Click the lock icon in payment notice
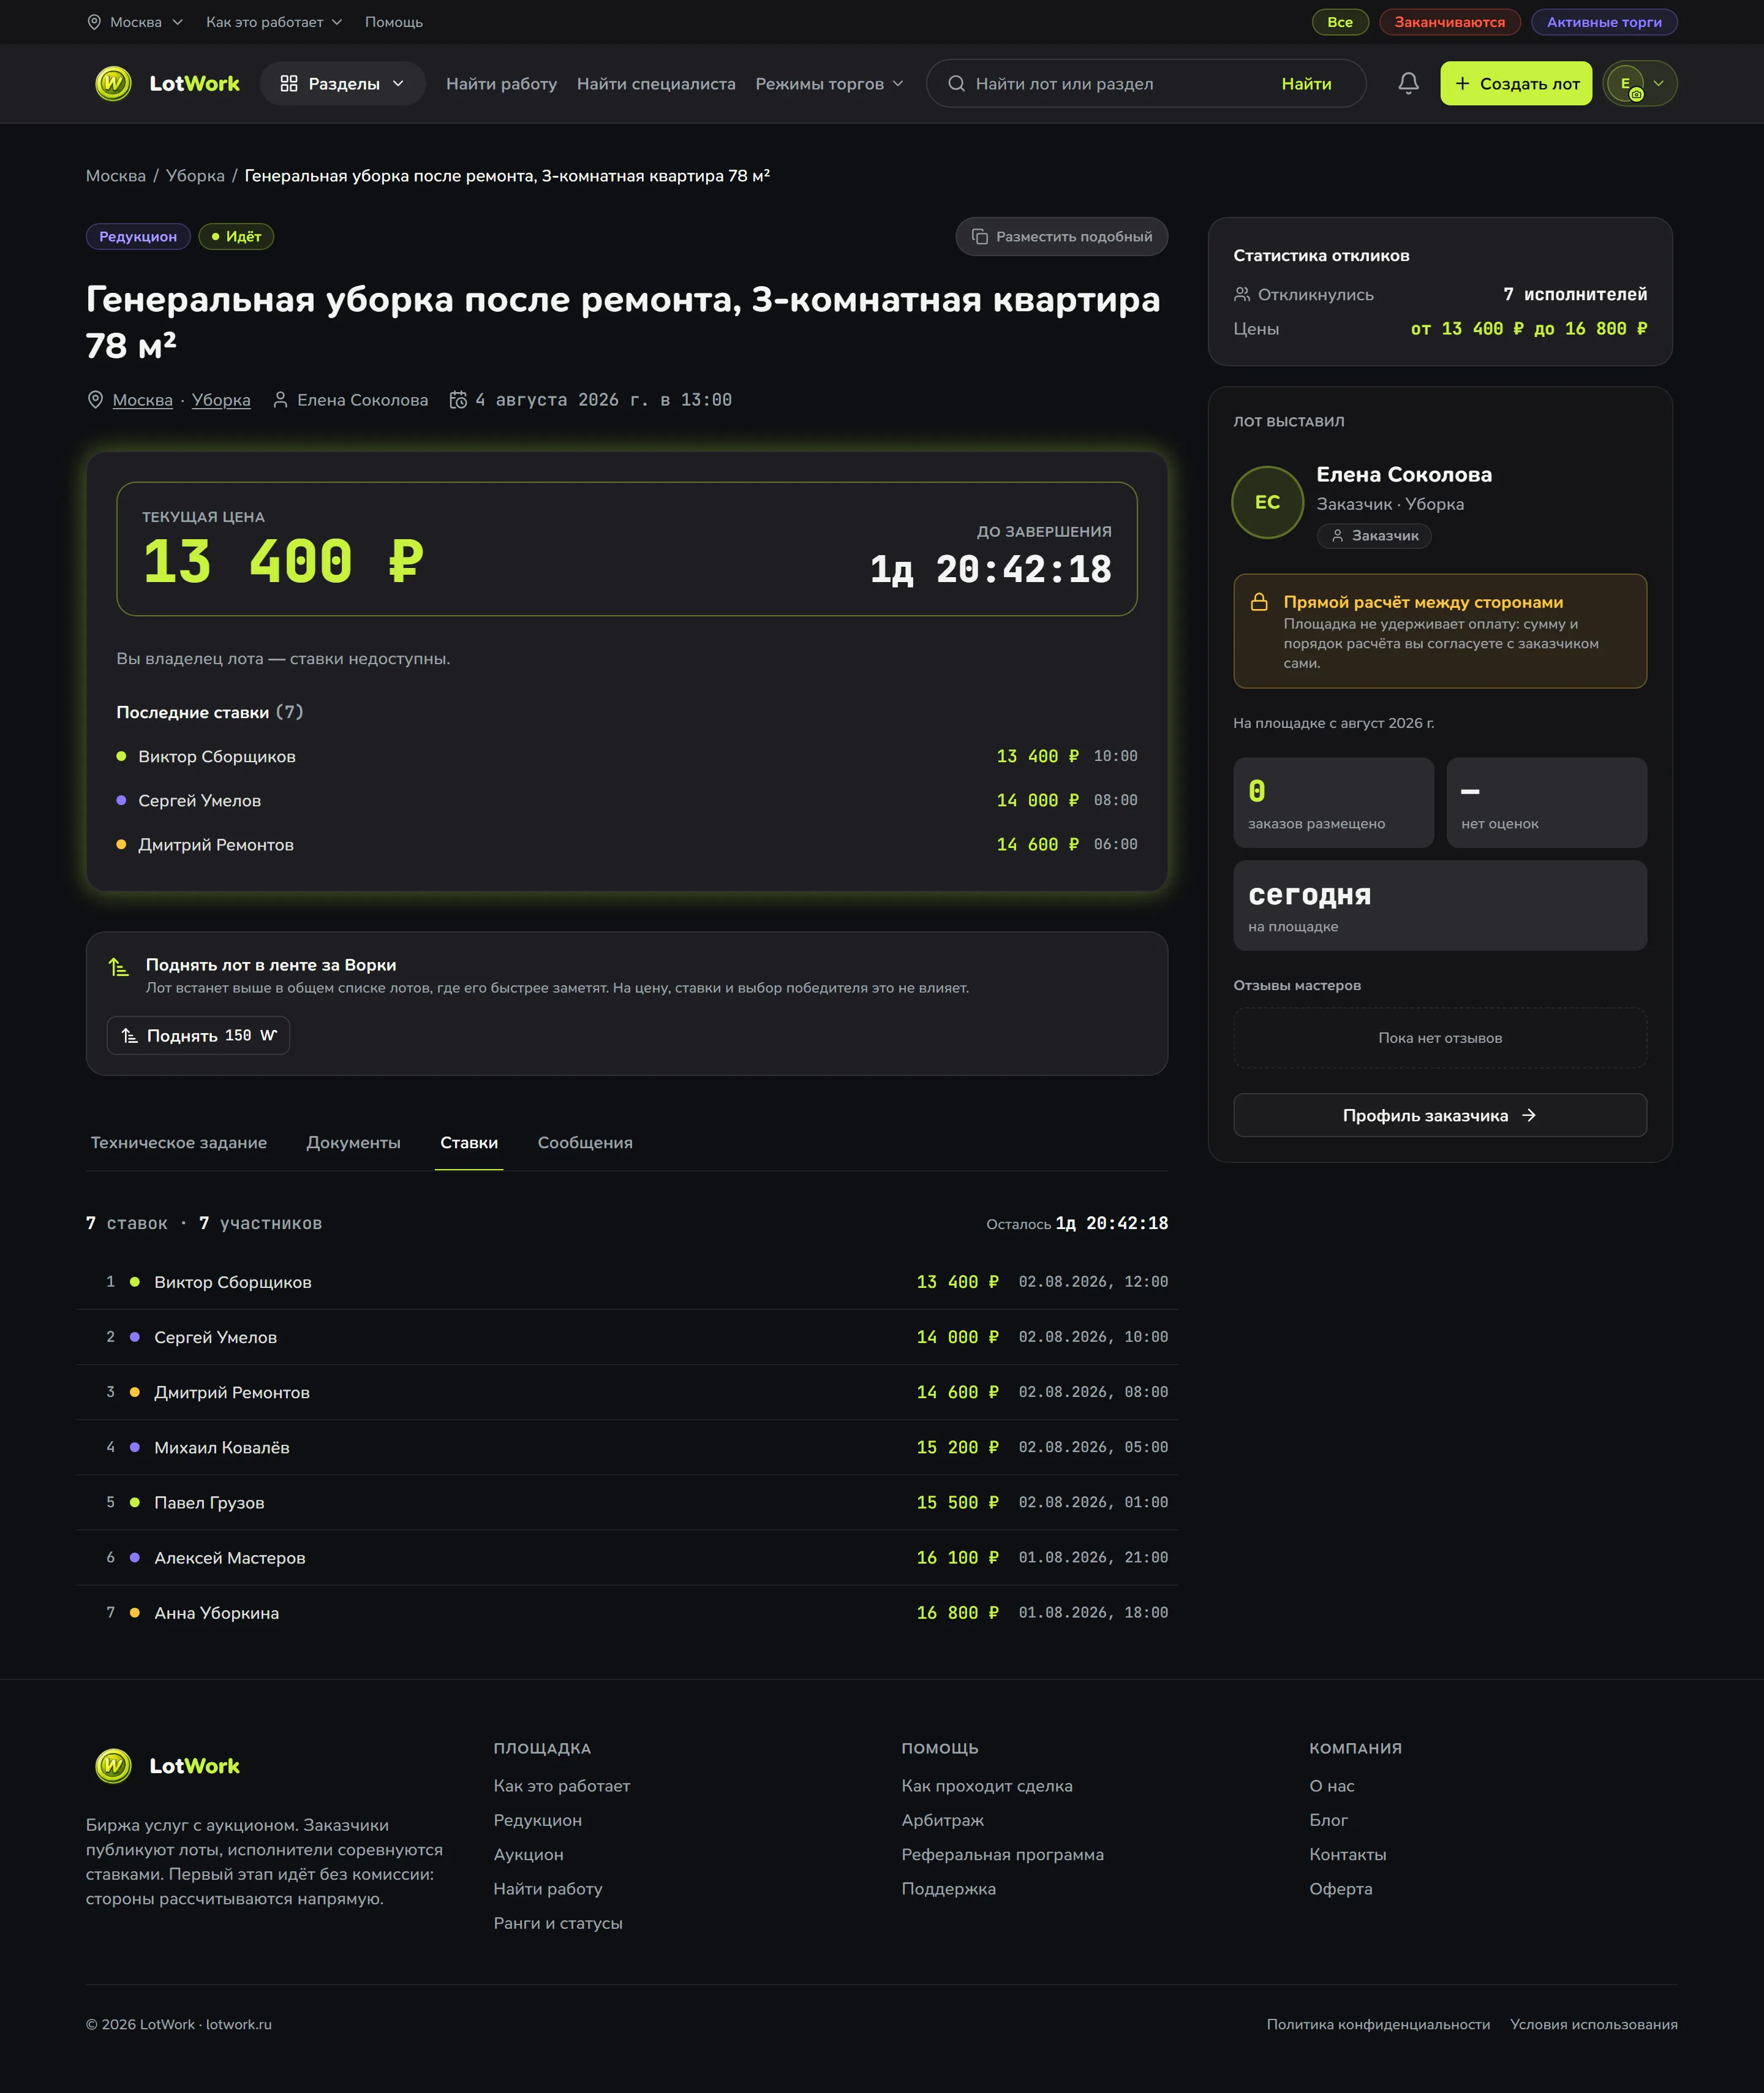1764x2093 pixels. pos(1259,602)
